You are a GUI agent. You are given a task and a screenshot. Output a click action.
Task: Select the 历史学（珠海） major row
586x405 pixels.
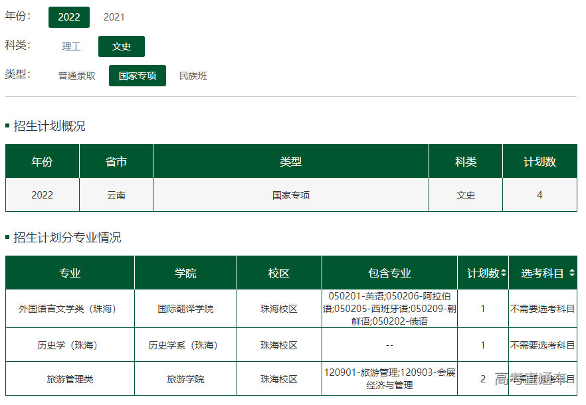tap(70, 345)
